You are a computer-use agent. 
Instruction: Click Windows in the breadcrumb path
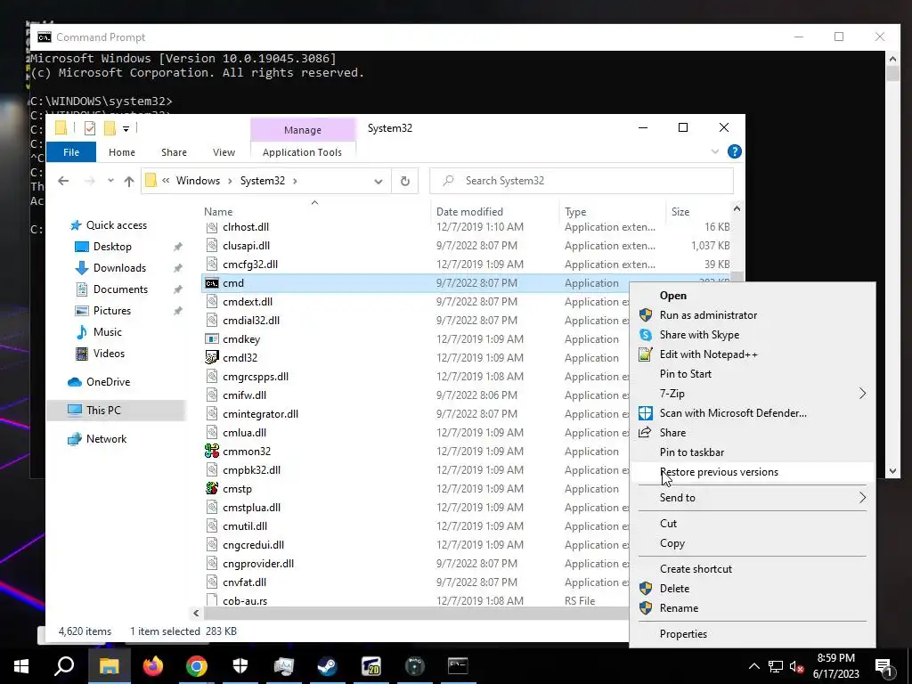[198, 181]
